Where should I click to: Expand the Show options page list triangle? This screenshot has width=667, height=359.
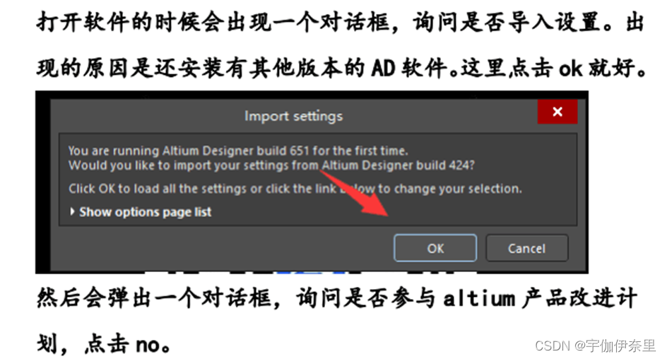[72, 211]
